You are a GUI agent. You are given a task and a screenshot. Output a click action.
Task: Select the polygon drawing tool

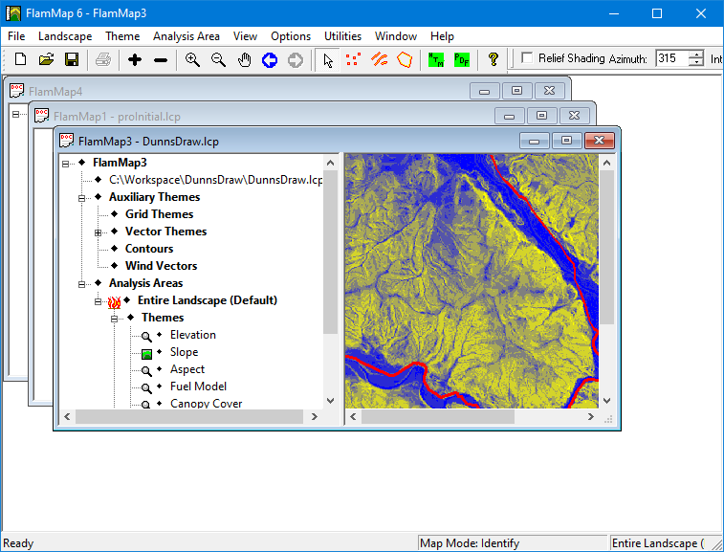pos(405,59)
